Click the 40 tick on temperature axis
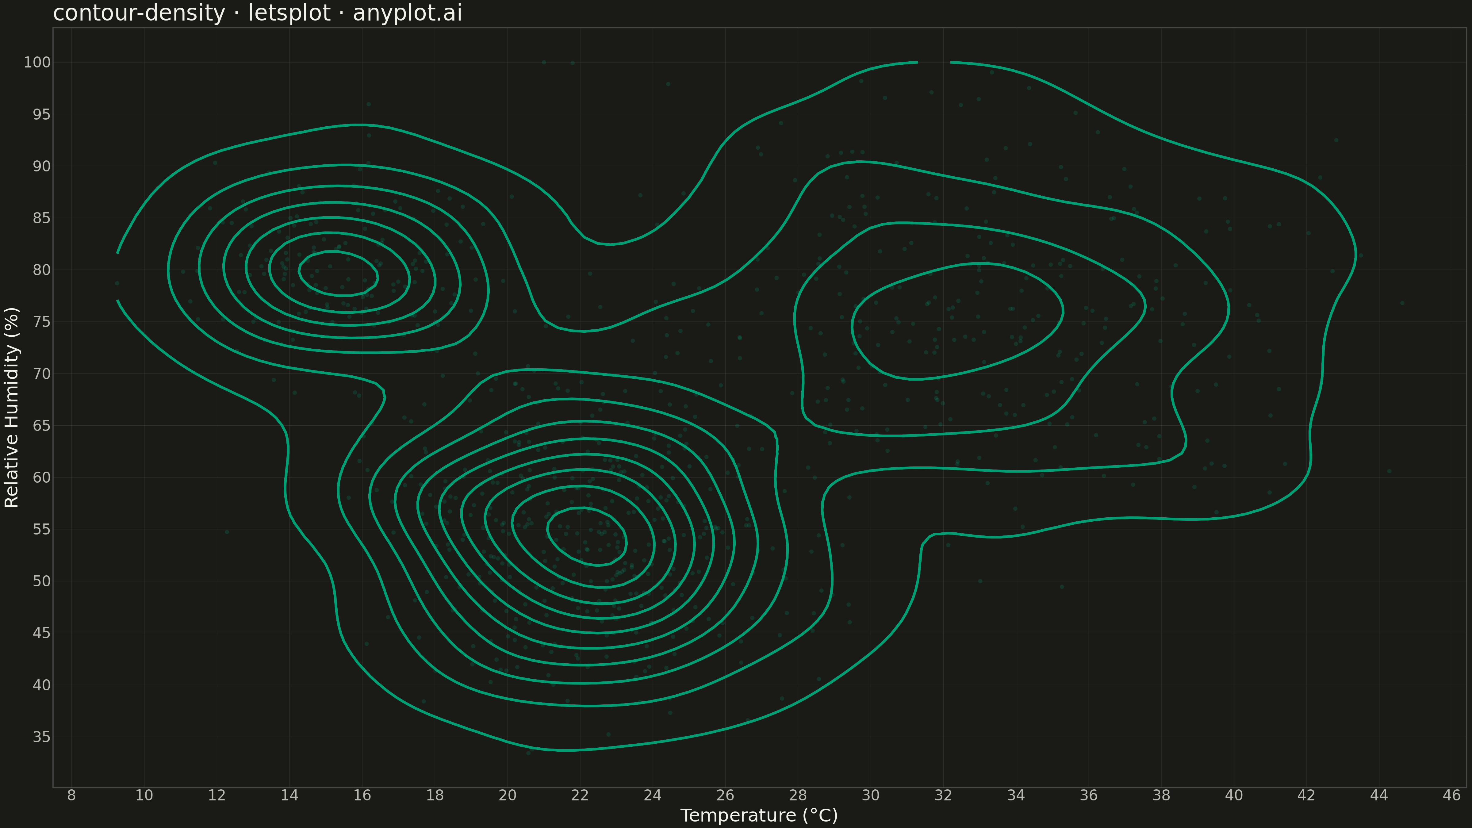The width and height of the screenshot is (1472, 828). point(1234,795)
